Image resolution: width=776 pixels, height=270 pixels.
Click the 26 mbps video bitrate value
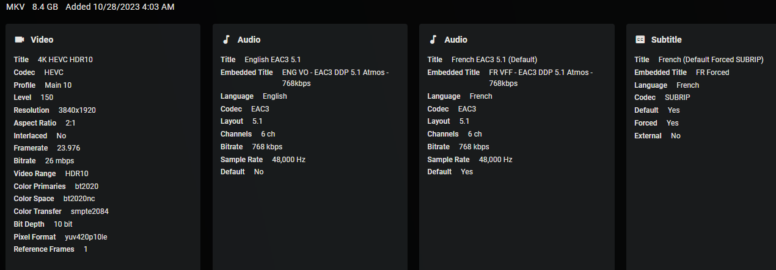(59, 161)
